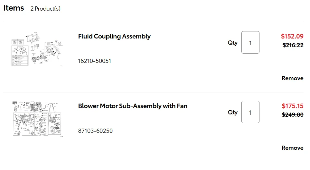Remove the Fluid Coupling Assembly from cart
This screenshot has height=170, width=310.
point(292,78)
